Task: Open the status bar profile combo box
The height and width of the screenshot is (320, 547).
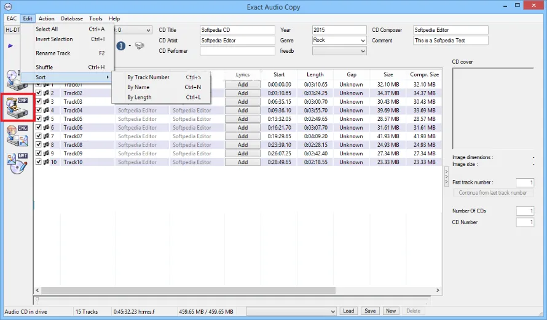Action: tap(291, 311)
